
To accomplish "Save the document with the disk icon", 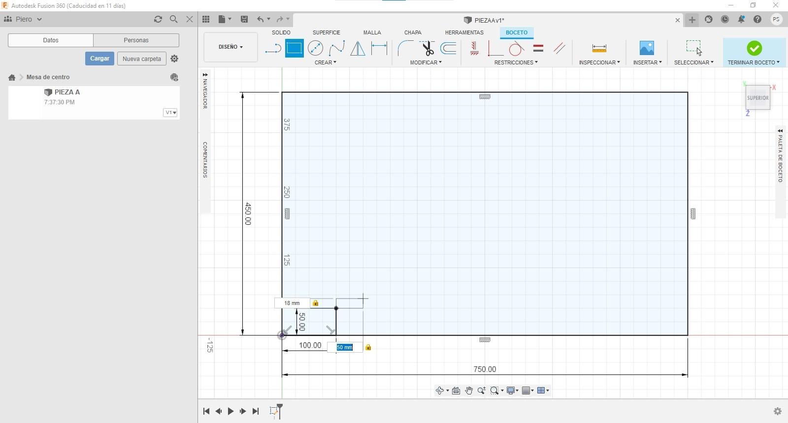I will (244, 19).
